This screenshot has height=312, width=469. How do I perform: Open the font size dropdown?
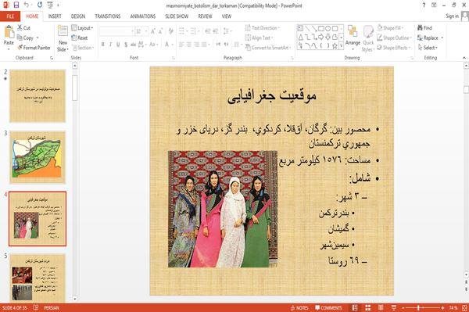[146, 31]
